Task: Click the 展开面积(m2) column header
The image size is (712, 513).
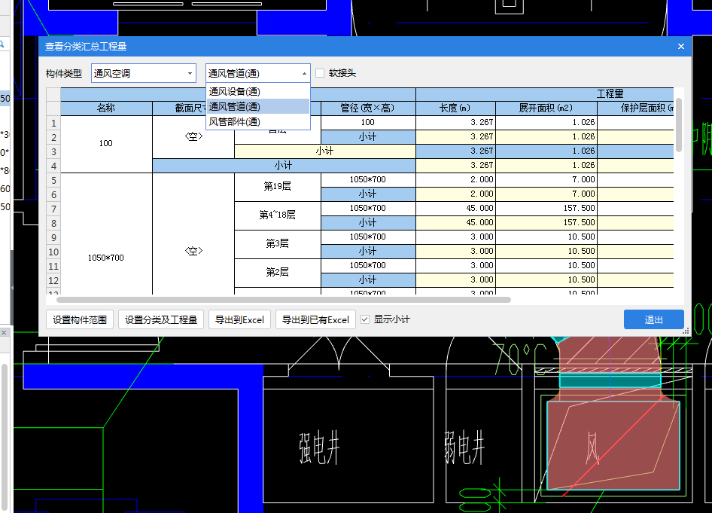Action: coord(546,108)
